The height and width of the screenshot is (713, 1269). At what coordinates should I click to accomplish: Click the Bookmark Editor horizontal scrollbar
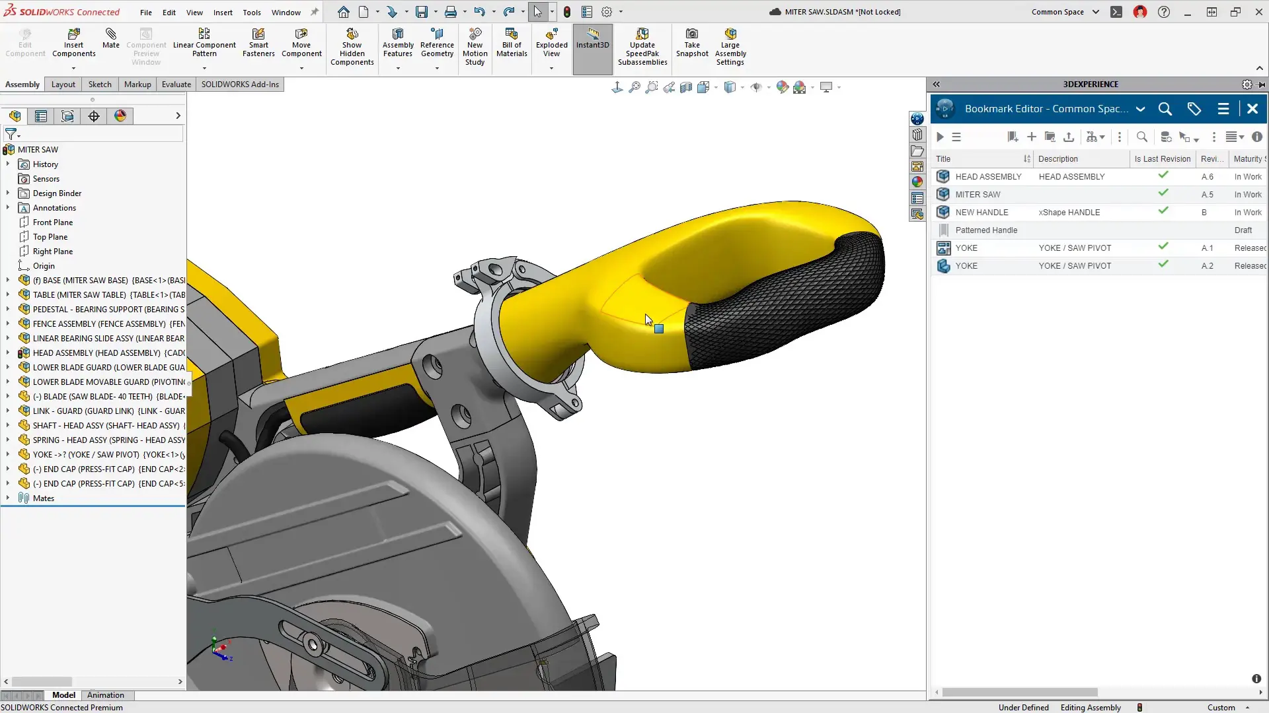pyautogui.click(x=1020, y=693)
